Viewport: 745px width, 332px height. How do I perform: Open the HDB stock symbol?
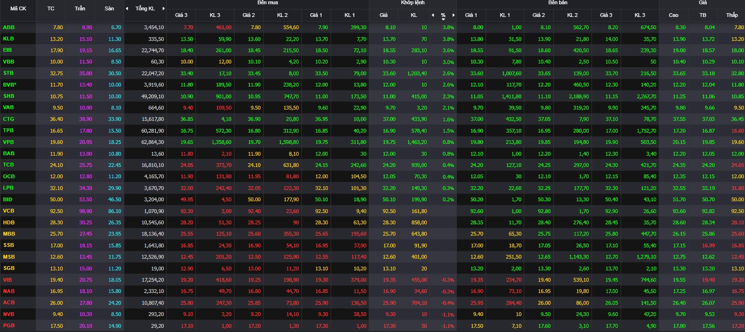point(8,222)
